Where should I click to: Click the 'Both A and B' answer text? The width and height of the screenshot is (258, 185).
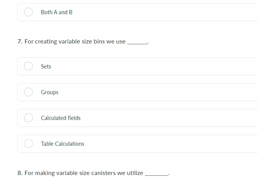tap(57, 12)
